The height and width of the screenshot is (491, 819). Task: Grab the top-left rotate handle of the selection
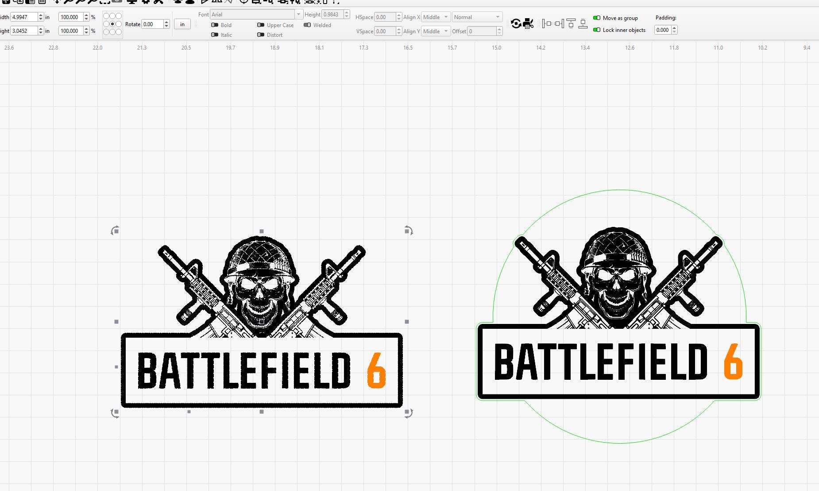coord(115,230)
